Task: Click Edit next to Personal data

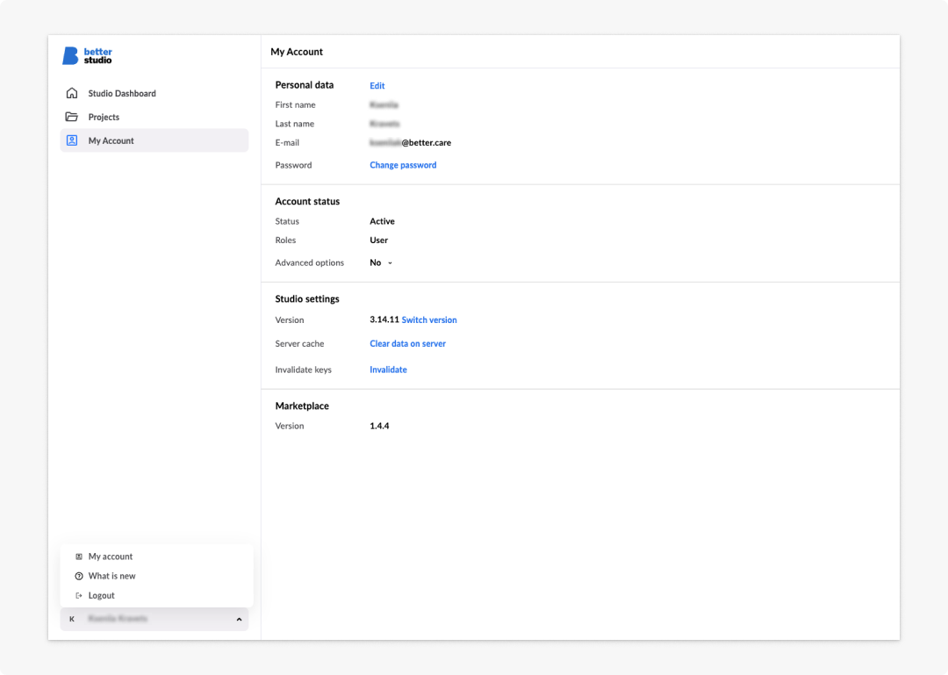Action: pyautogui.click(x=377, y=86)
